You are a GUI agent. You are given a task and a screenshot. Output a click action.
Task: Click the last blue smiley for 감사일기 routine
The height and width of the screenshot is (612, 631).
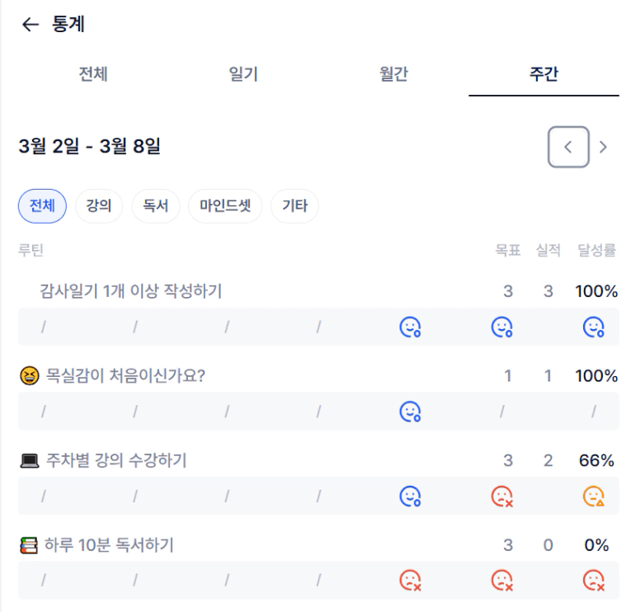594,327
